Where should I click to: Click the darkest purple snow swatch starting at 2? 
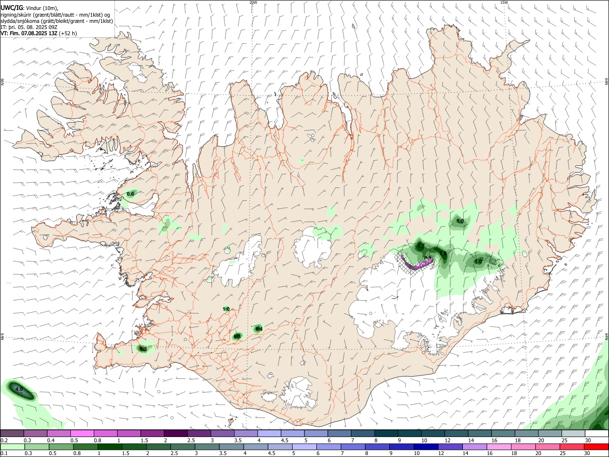pyautogui.click(x=176, y=434)
